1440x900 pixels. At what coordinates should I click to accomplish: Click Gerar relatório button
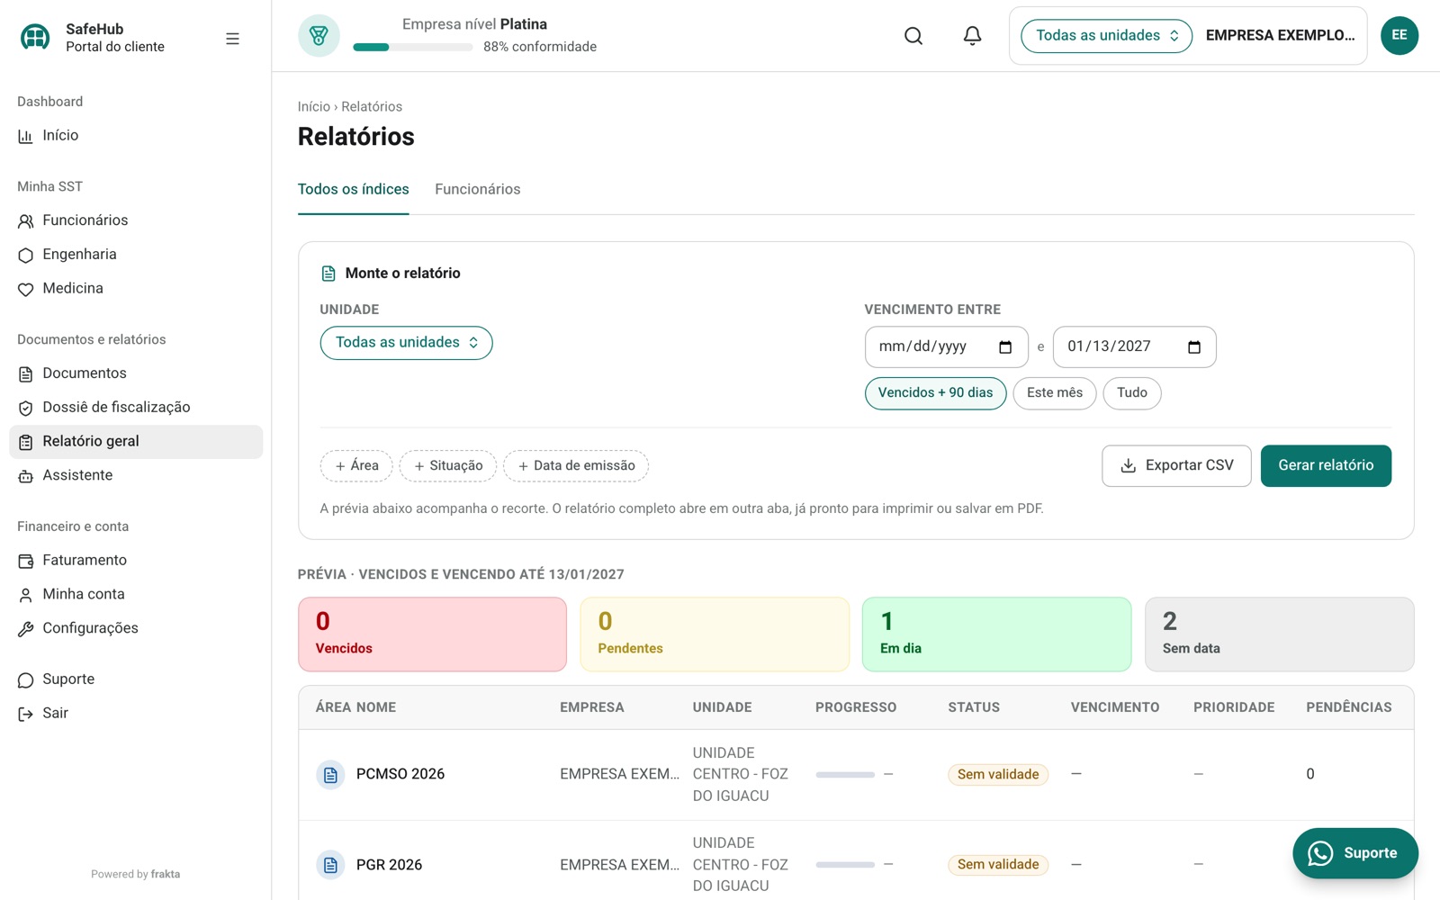(1326, 466)
